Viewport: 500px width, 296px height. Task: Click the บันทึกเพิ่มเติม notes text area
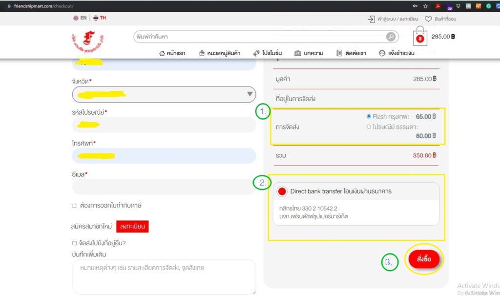point(164,276)
